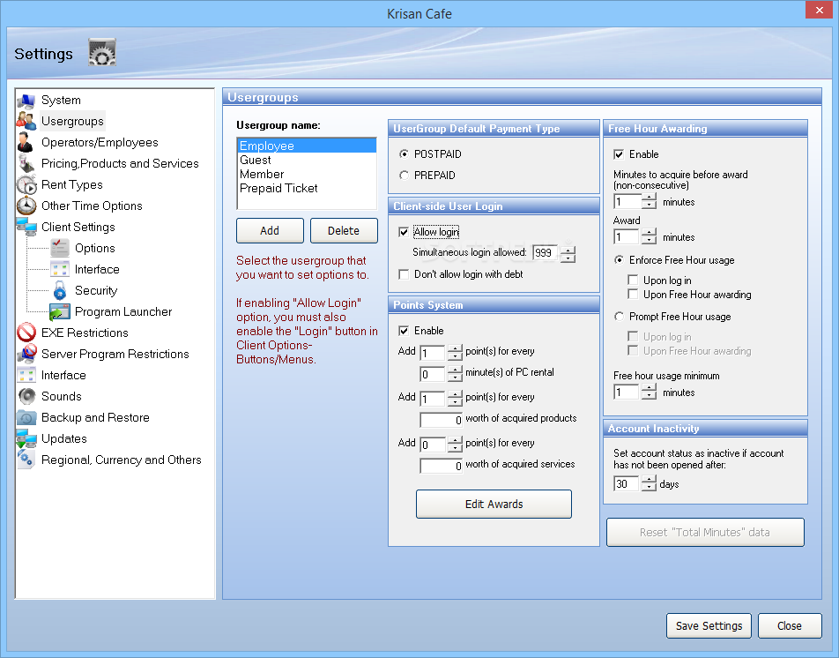Select Employee in the usergroup list

tap(307, 146)
